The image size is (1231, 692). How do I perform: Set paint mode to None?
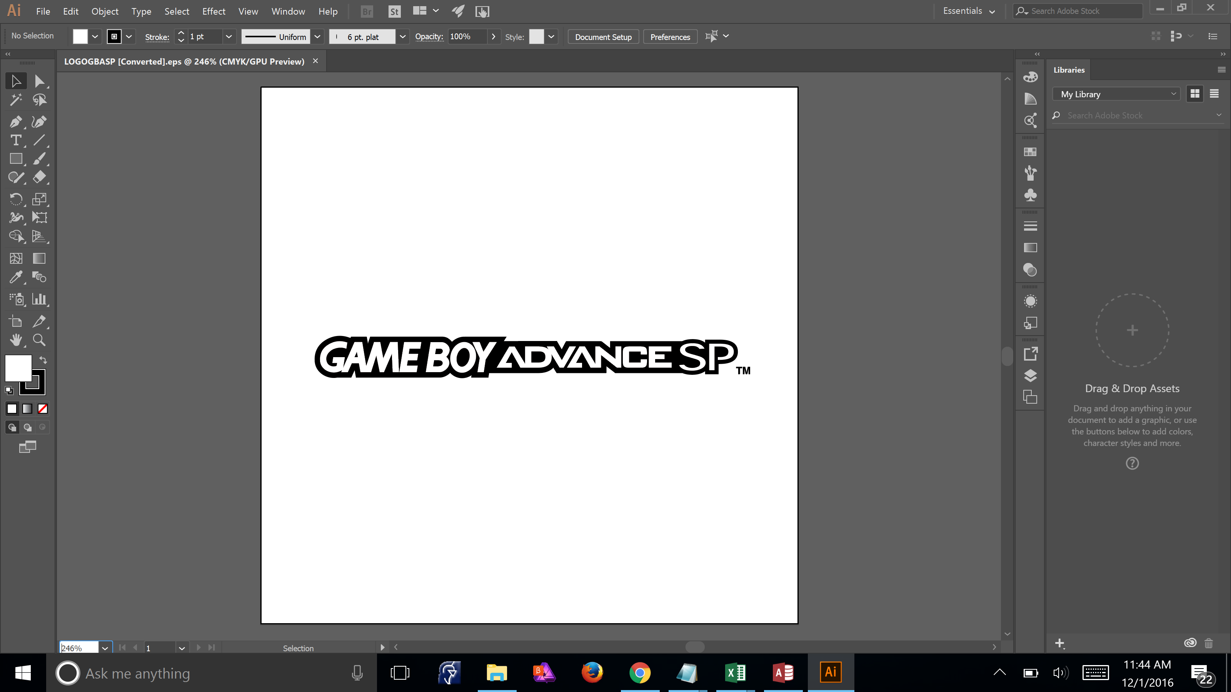pos(43,409)
